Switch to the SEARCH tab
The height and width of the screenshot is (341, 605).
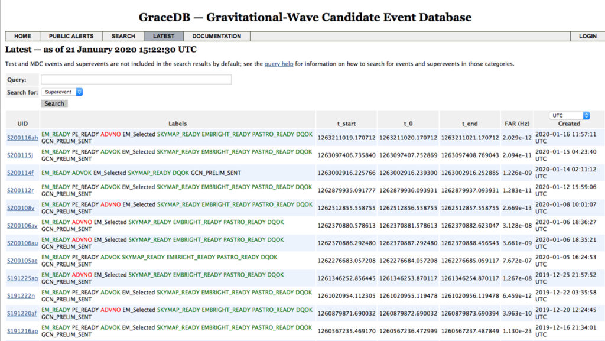click(123, 36)
